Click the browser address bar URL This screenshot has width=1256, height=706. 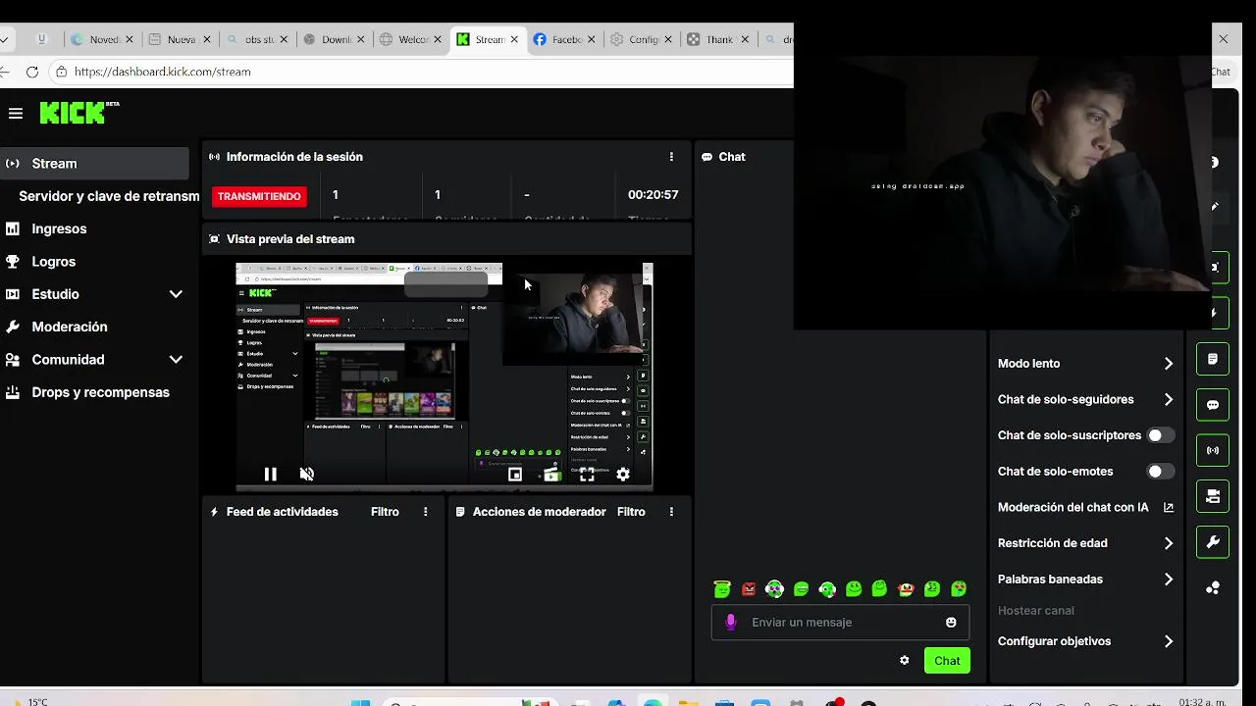point(163,72)
